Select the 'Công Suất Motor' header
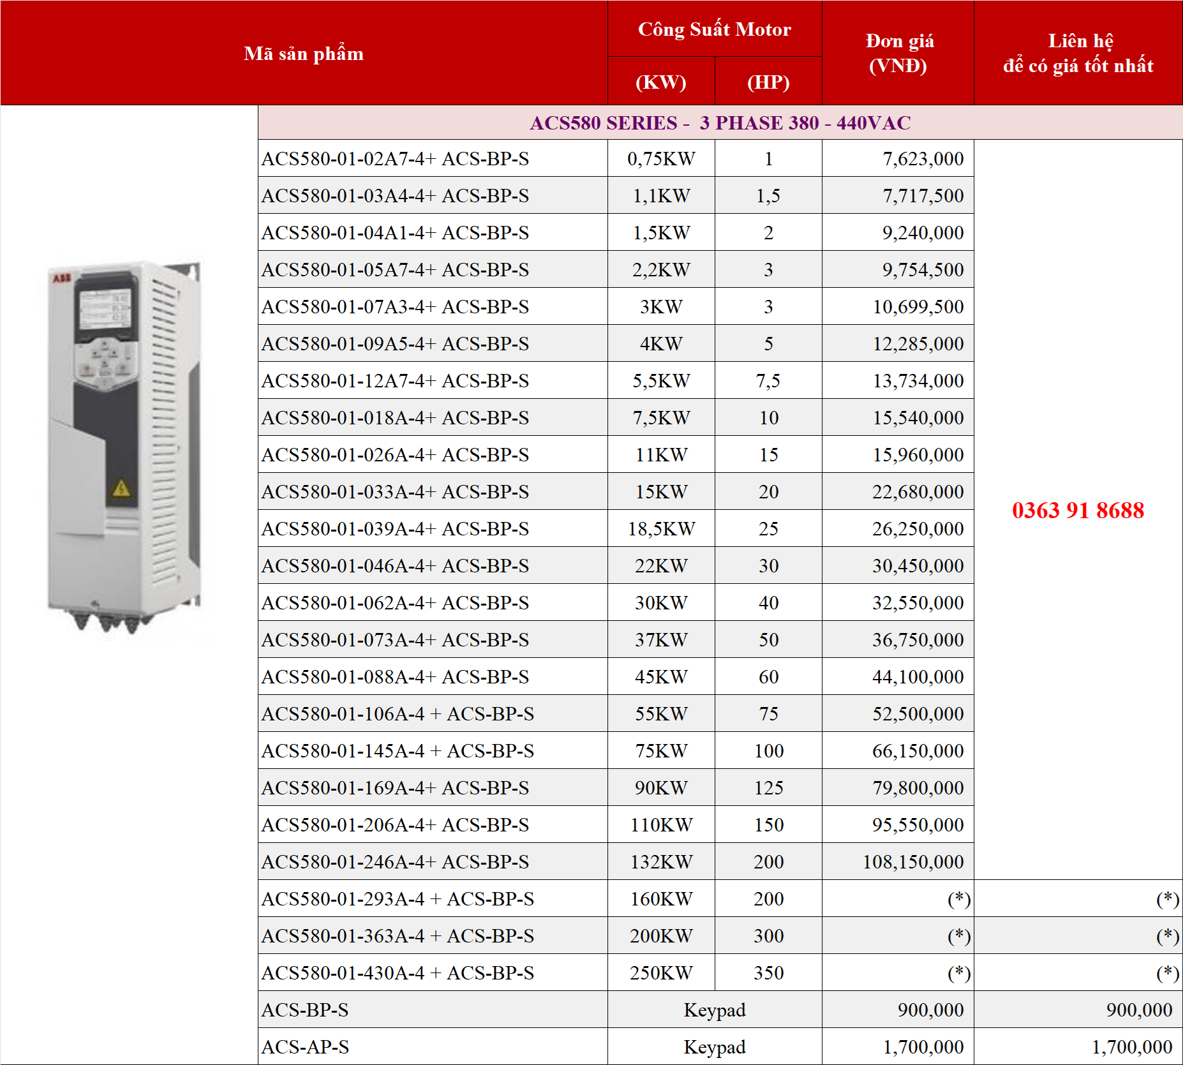This screenshot has height=1065, width=1183. coord(715,29)
